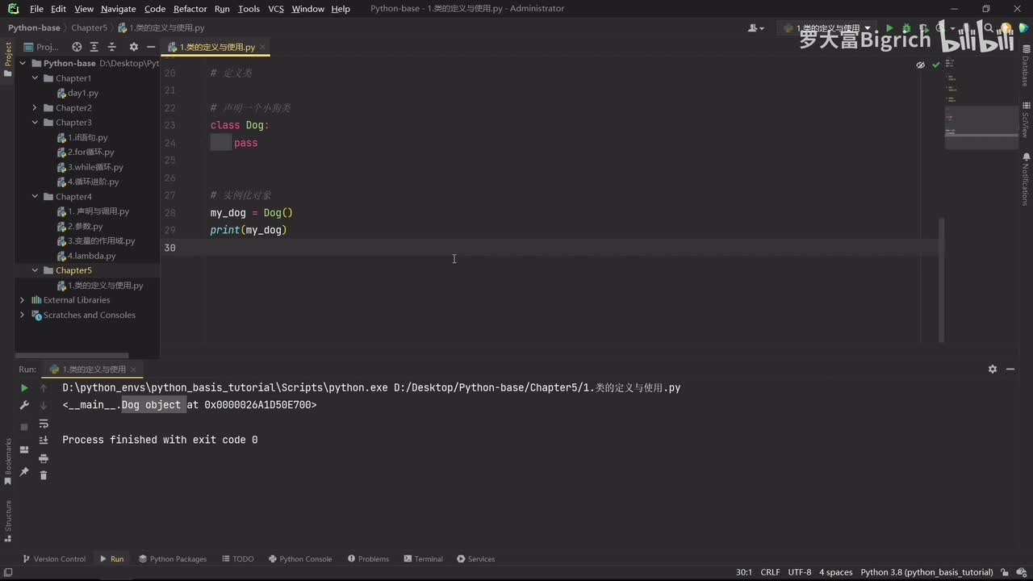Expand External Libraries node
Viewport: 1033px width, 581px height.
click(23, 300)
